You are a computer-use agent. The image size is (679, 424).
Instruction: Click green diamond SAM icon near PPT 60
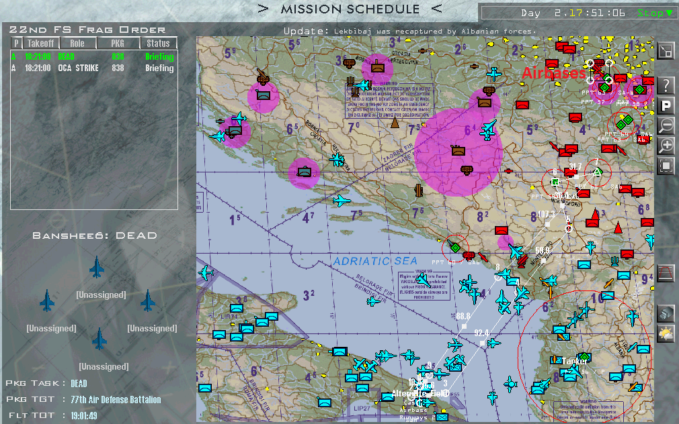(456, 248)
